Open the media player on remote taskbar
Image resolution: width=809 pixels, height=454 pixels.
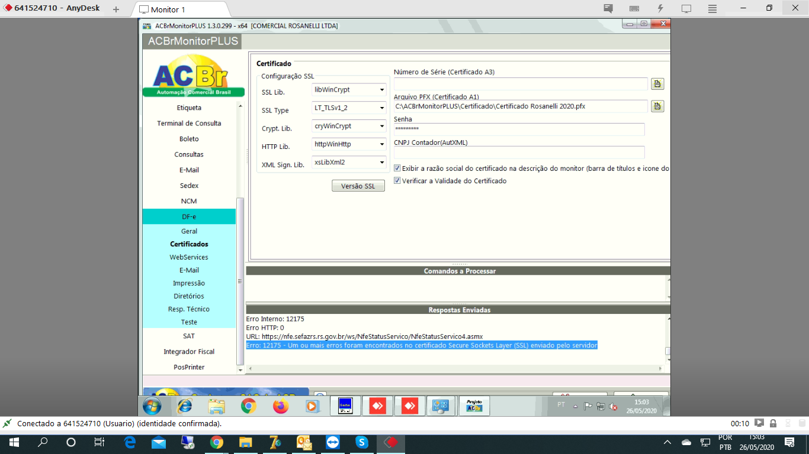[312, 406]
